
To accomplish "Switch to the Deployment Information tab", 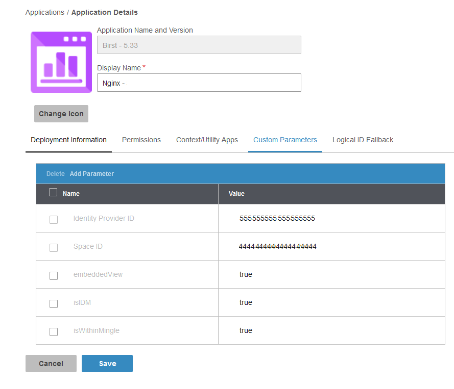I will [x=68, y=140].
